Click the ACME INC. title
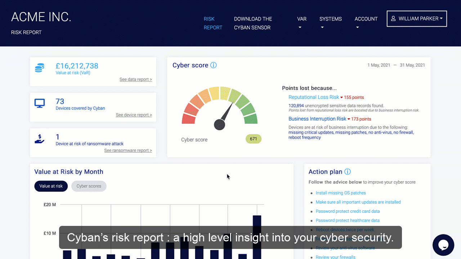The height and width of the screenshot is (259, 461). [x=41, y=17]
